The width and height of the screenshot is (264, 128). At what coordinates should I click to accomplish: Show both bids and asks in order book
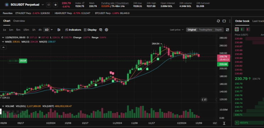coord(237,29)
